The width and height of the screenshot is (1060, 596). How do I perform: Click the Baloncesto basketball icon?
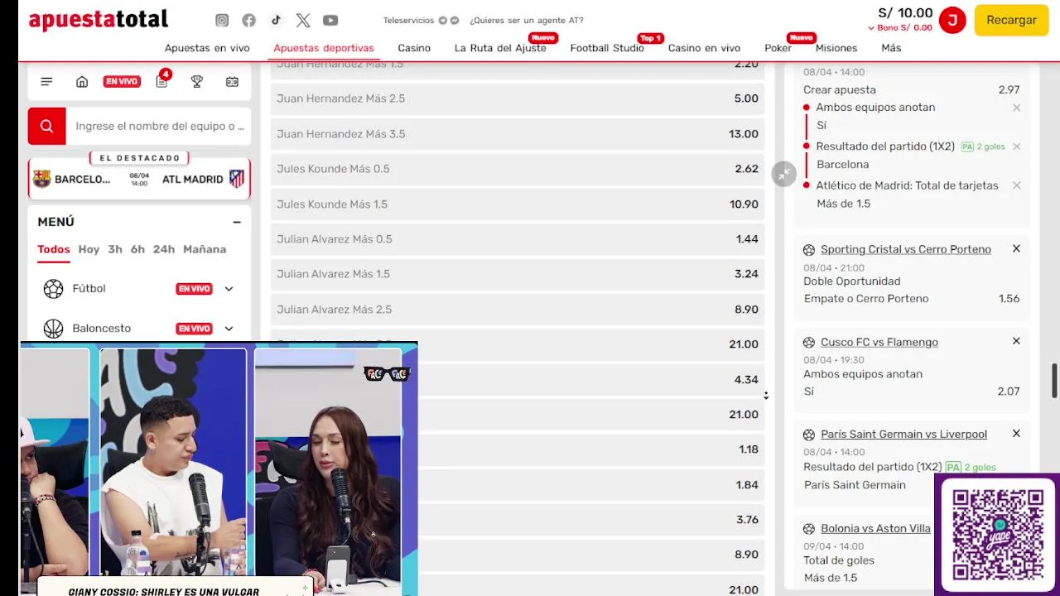[53, 329]
